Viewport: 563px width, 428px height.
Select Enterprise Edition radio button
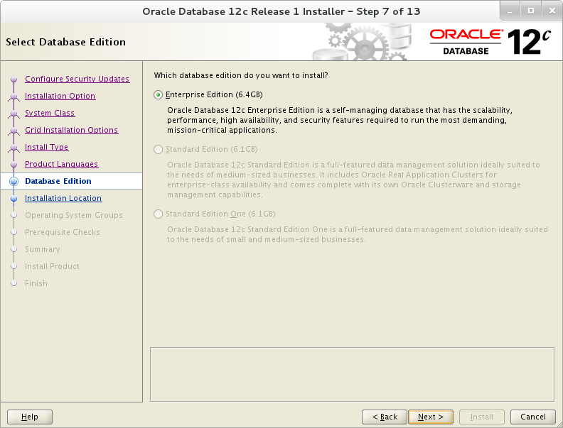pyautogui.click(x=158, y=94)
